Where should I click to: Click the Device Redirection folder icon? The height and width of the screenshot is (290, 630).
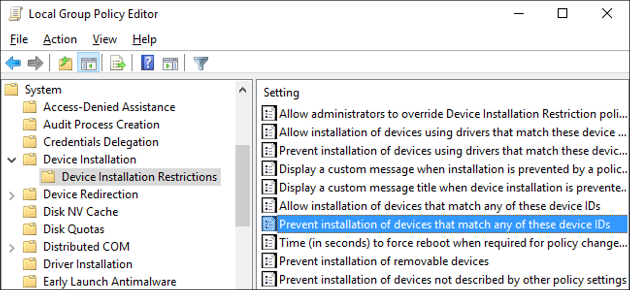tap(30, 195)
